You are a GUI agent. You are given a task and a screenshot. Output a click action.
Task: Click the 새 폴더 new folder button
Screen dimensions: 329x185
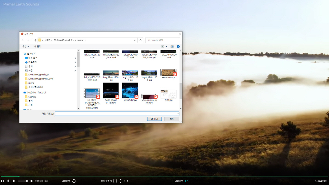tap(37, 46)
